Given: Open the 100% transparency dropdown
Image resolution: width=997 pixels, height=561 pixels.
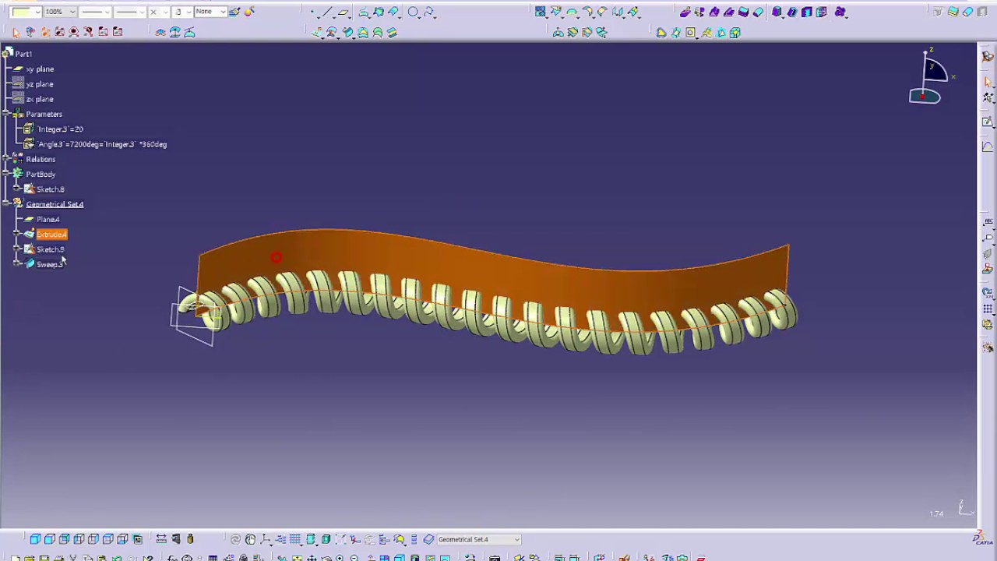Looking at the screenshot, I should [x=60, y=12].
